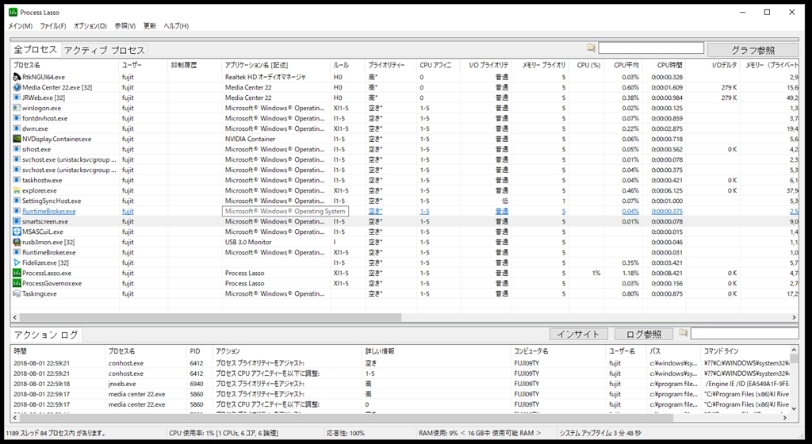The width and height of the screenshot is (812, 444).
Task: Click the action log filter input field
Action: point(744,334)
